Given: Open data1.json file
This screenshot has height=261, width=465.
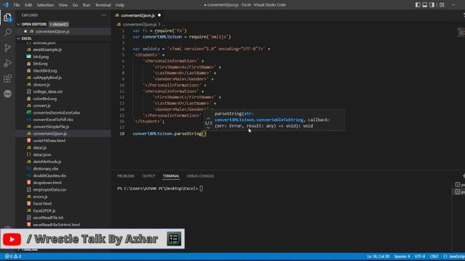Looking at the screenshot, I should pos(42,154).
